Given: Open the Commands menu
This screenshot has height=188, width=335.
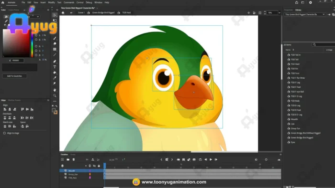Looking at the screenshot, I should pos(69,2).
